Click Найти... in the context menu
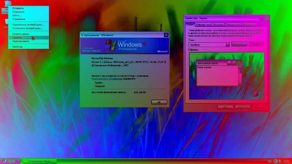Screen dimensions: 292x164 pos(29,15)
